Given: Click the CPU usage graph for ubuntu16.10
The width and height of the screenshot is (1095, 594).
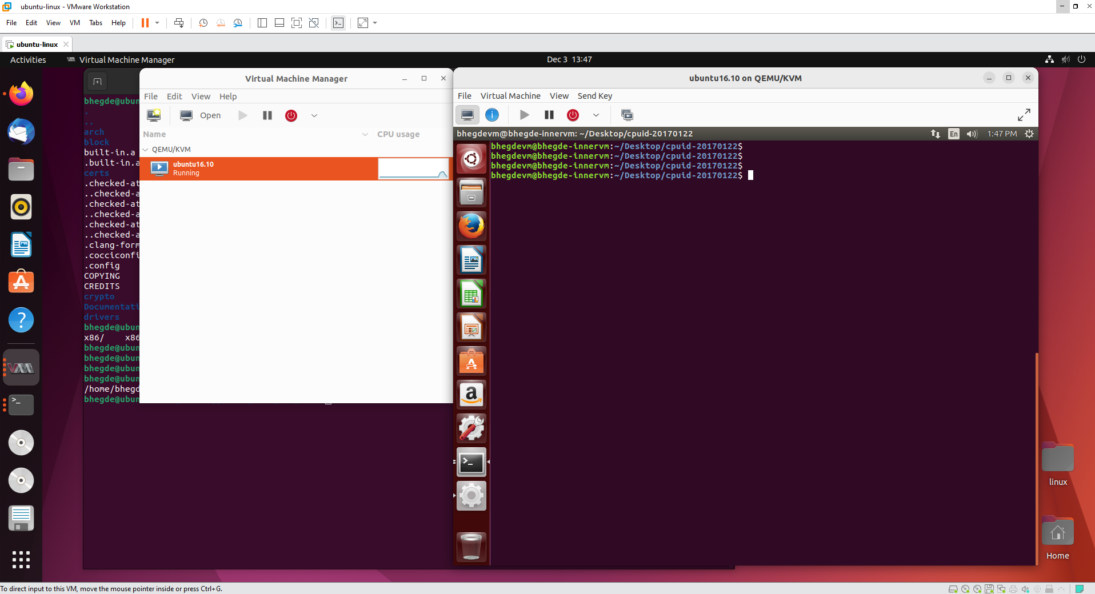Looking at the screenshot, I should [413, 168].
